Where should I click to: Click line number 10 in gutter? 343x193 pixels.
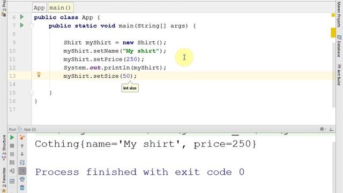(x=12, y=51)
